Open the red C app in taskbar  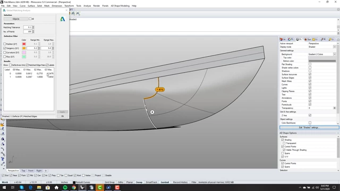click(117, 187)
